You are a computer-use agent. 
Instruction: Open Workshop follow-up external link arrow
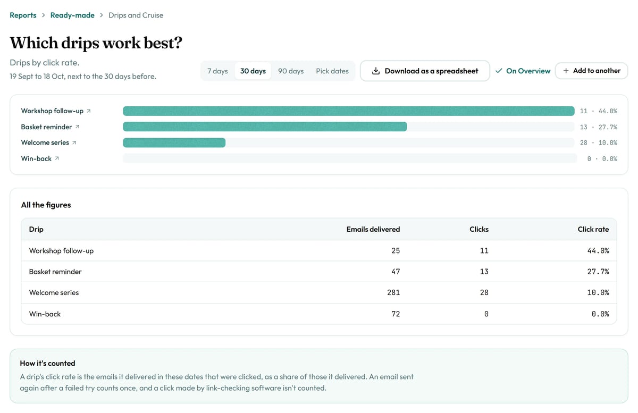click(89, 111)
